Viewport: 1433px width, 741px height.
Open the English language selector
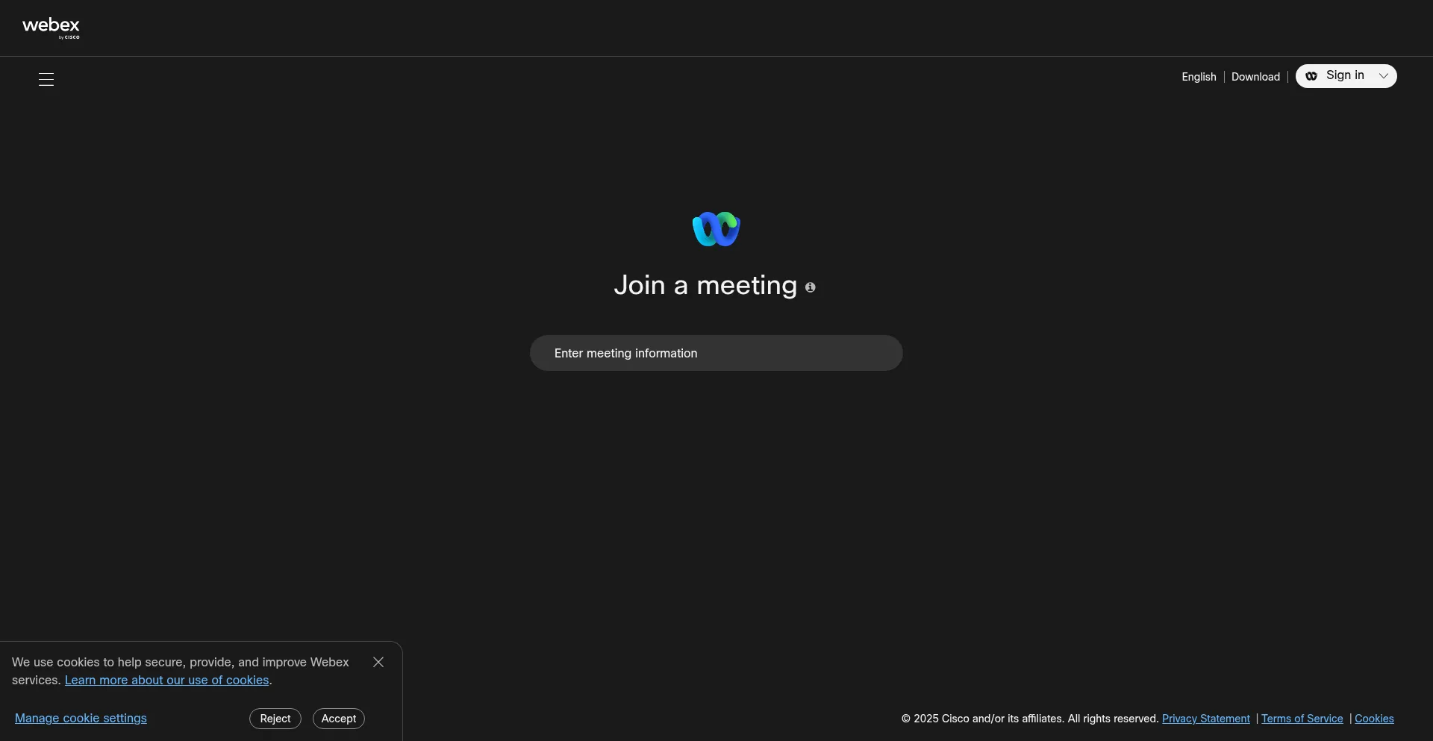click(x=1199, y=77)
